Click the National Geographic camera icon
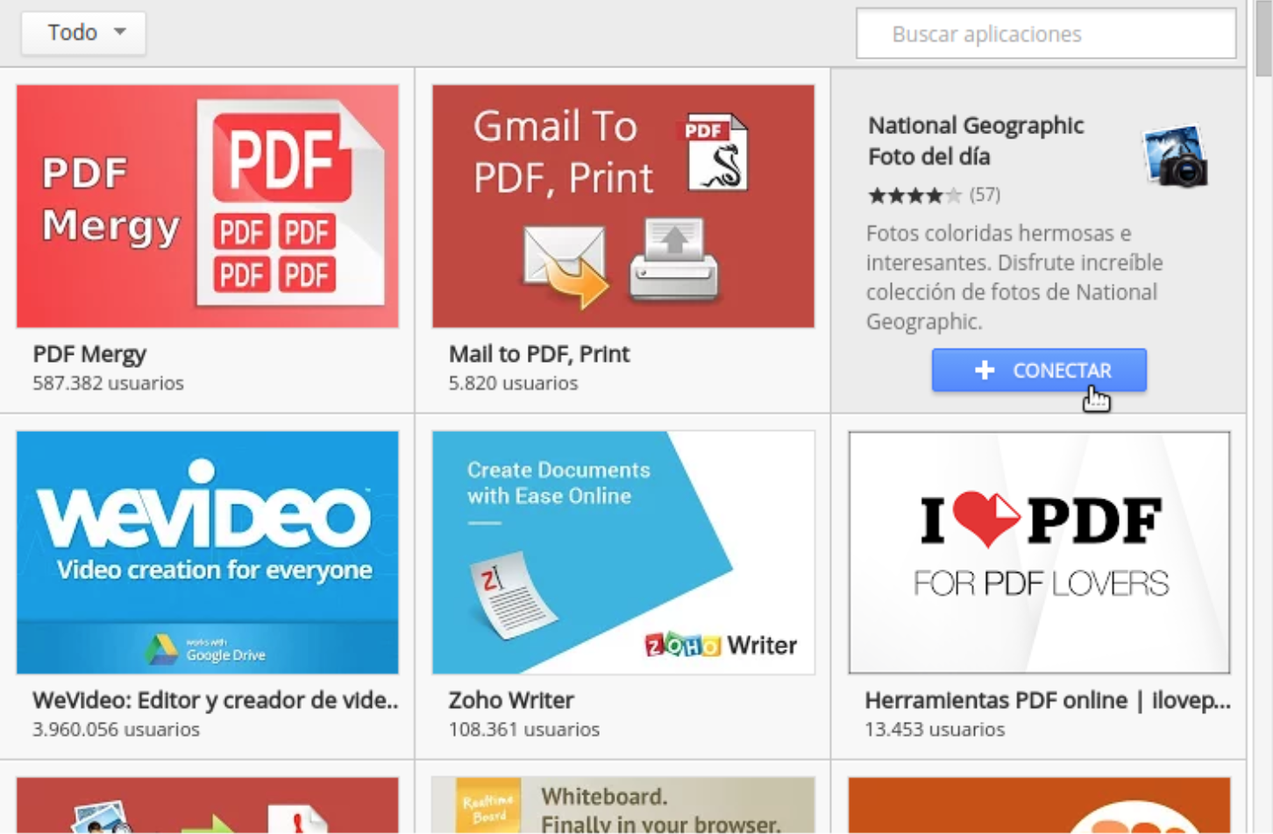1273x834 pixels. pyautogui.click(x=1177, y=156)
